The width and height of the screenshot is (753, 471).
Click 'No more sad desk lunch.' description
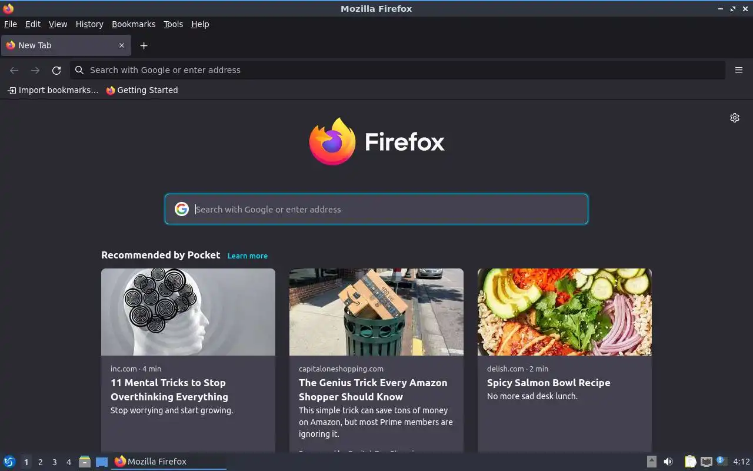[532, 396]
